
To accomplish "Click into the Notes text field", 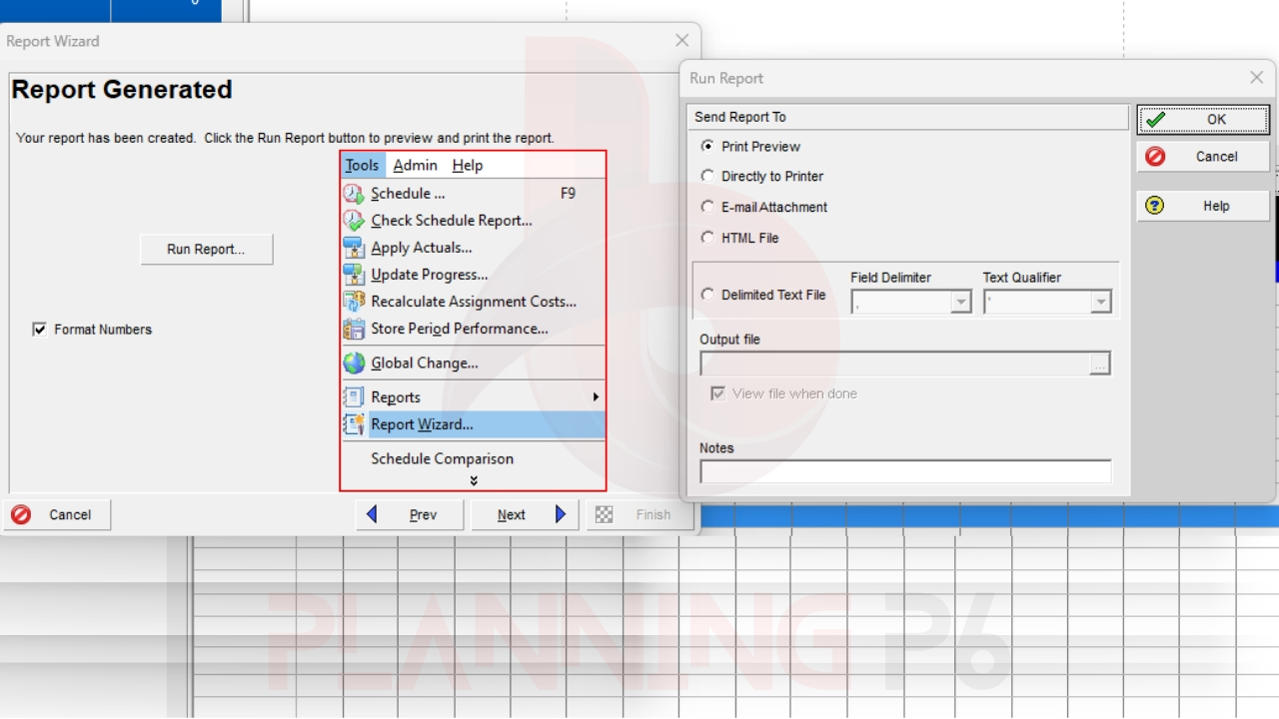I will coord(905,471).
